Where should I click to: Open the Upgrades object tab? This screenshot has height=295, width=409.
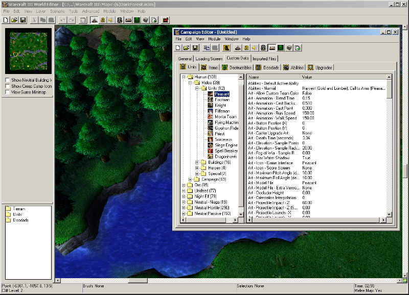pos(320,68)
